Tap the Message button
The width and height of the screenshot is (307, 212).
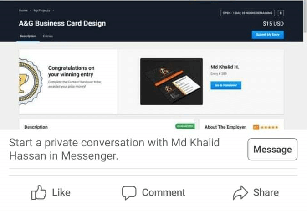click(x=272, y=150)
